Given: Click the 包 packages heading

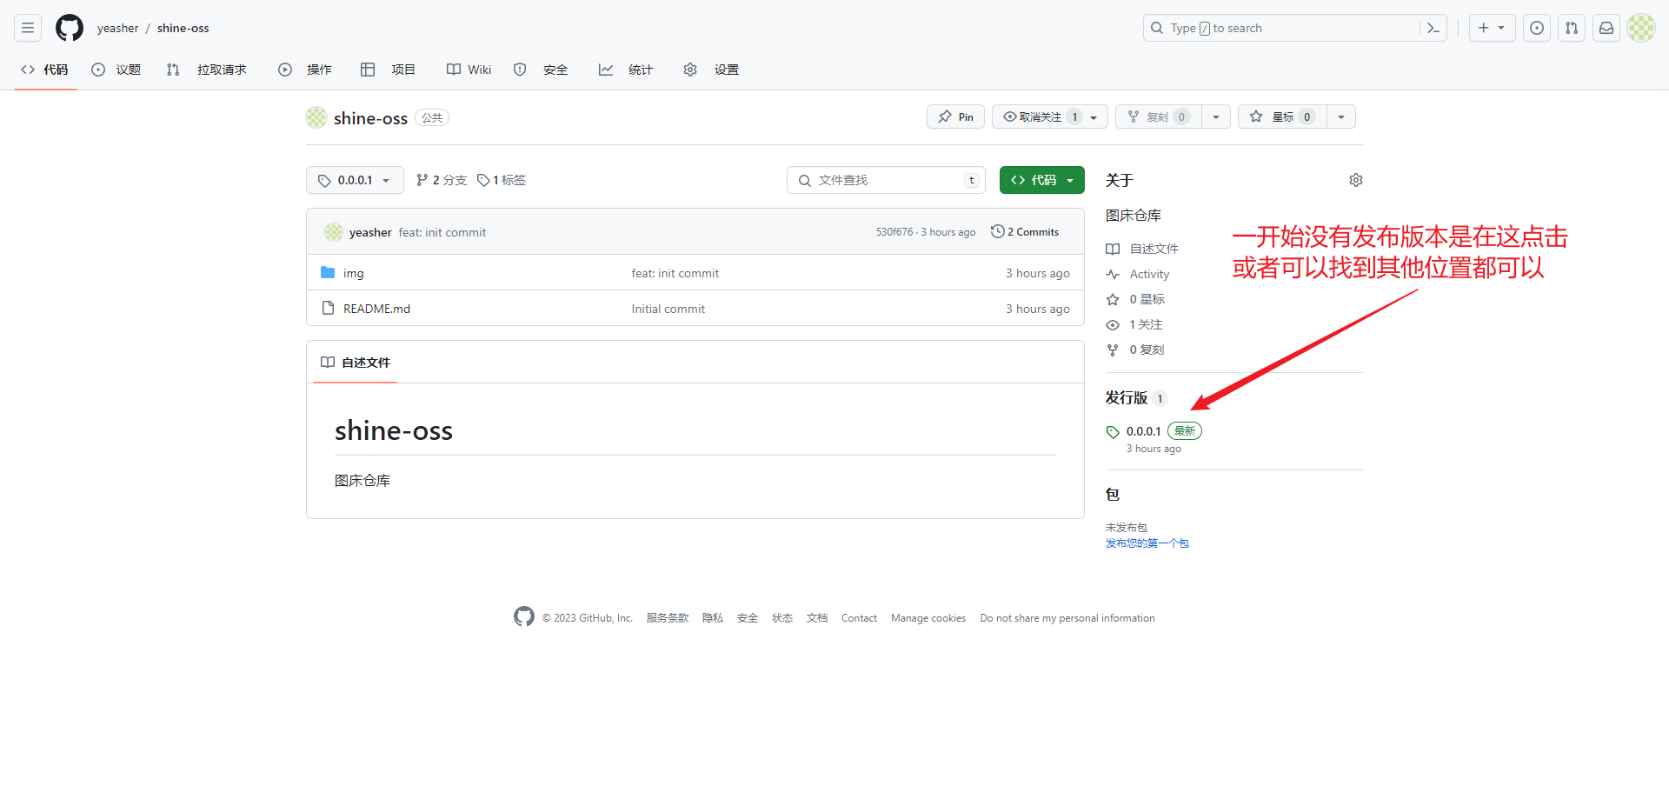Looking at the screenshot, I should pyautogui.click(x=1113, y=494).
